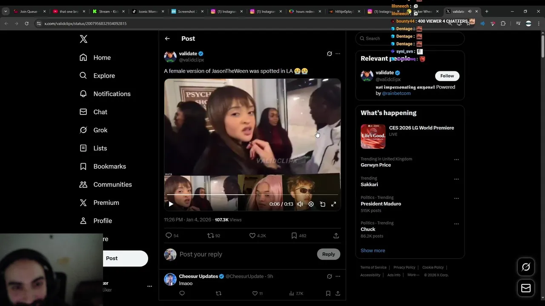Go to Home in sidebar
The width and height of the screenshot is (545, 306).
pyautogui.click(x=95, y=57)
